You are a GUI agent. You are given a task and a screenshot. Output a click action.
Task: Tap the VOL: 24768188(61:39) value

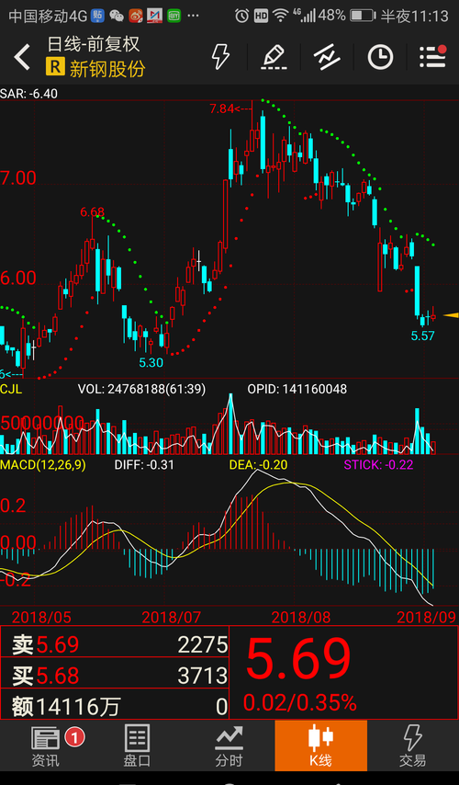(x=141, y=389)
